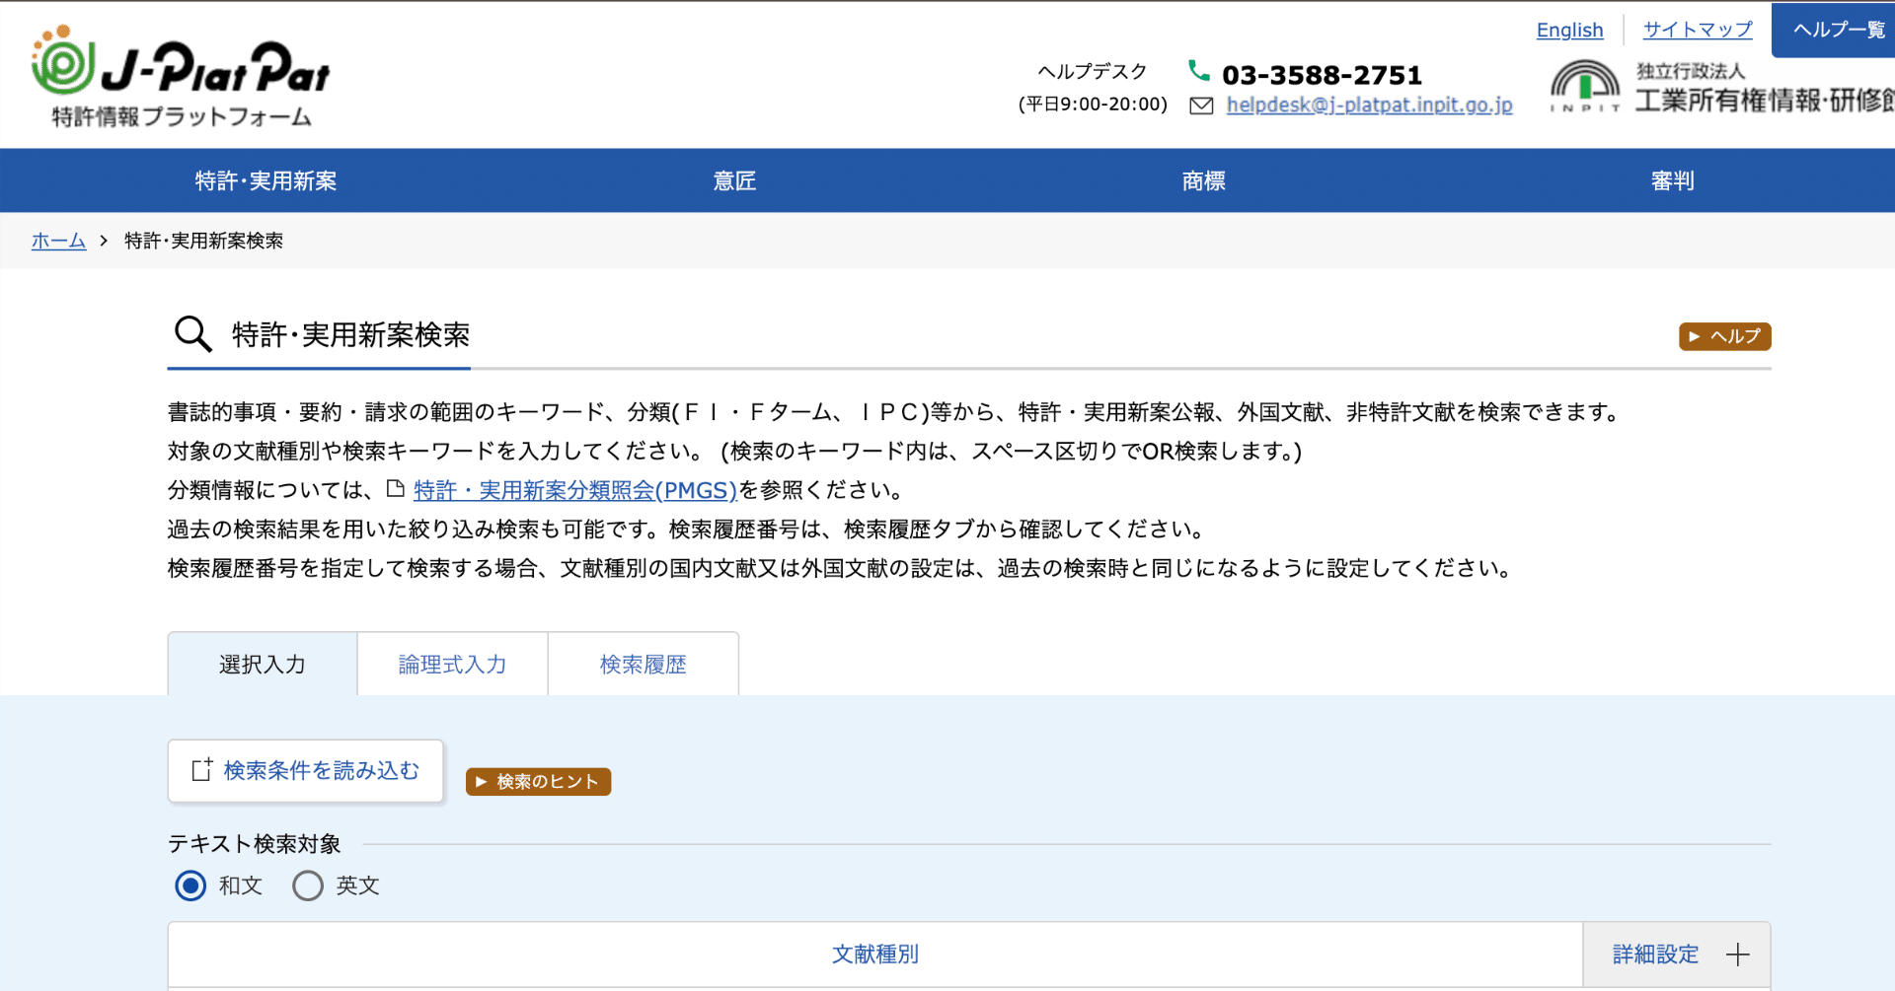Image resolution: width=1895 pixels, height=991 pixels.
Task: Switch to the 検索履歴 tab
Action: [643, 664]
